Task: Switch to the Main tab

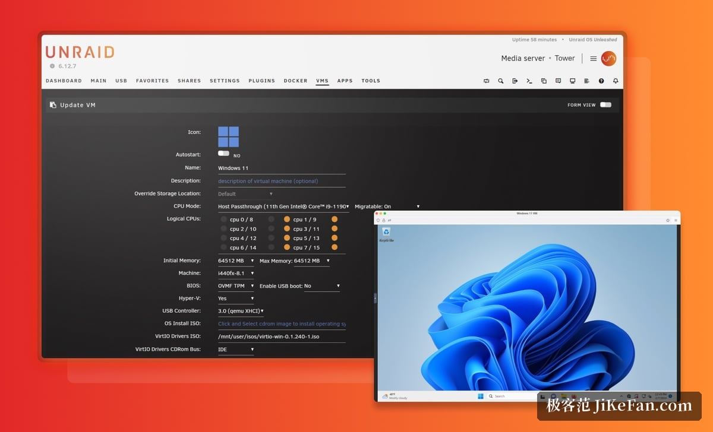Action: point(99,81)
